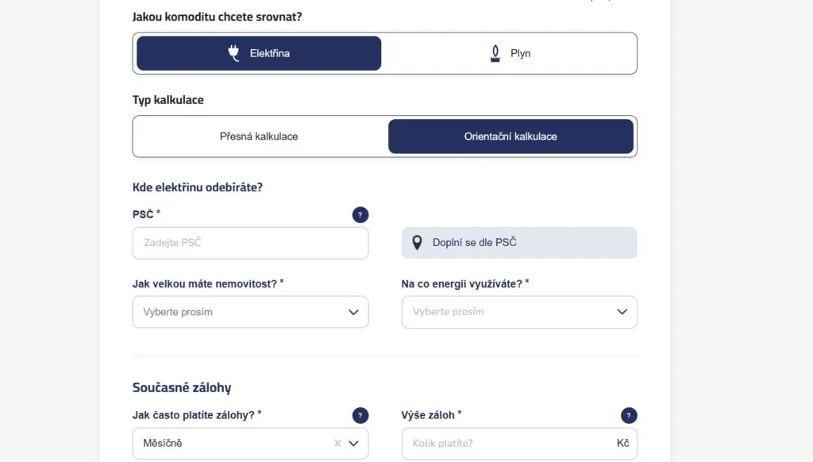Click the plug icon on Elektřina

(234, 53)
